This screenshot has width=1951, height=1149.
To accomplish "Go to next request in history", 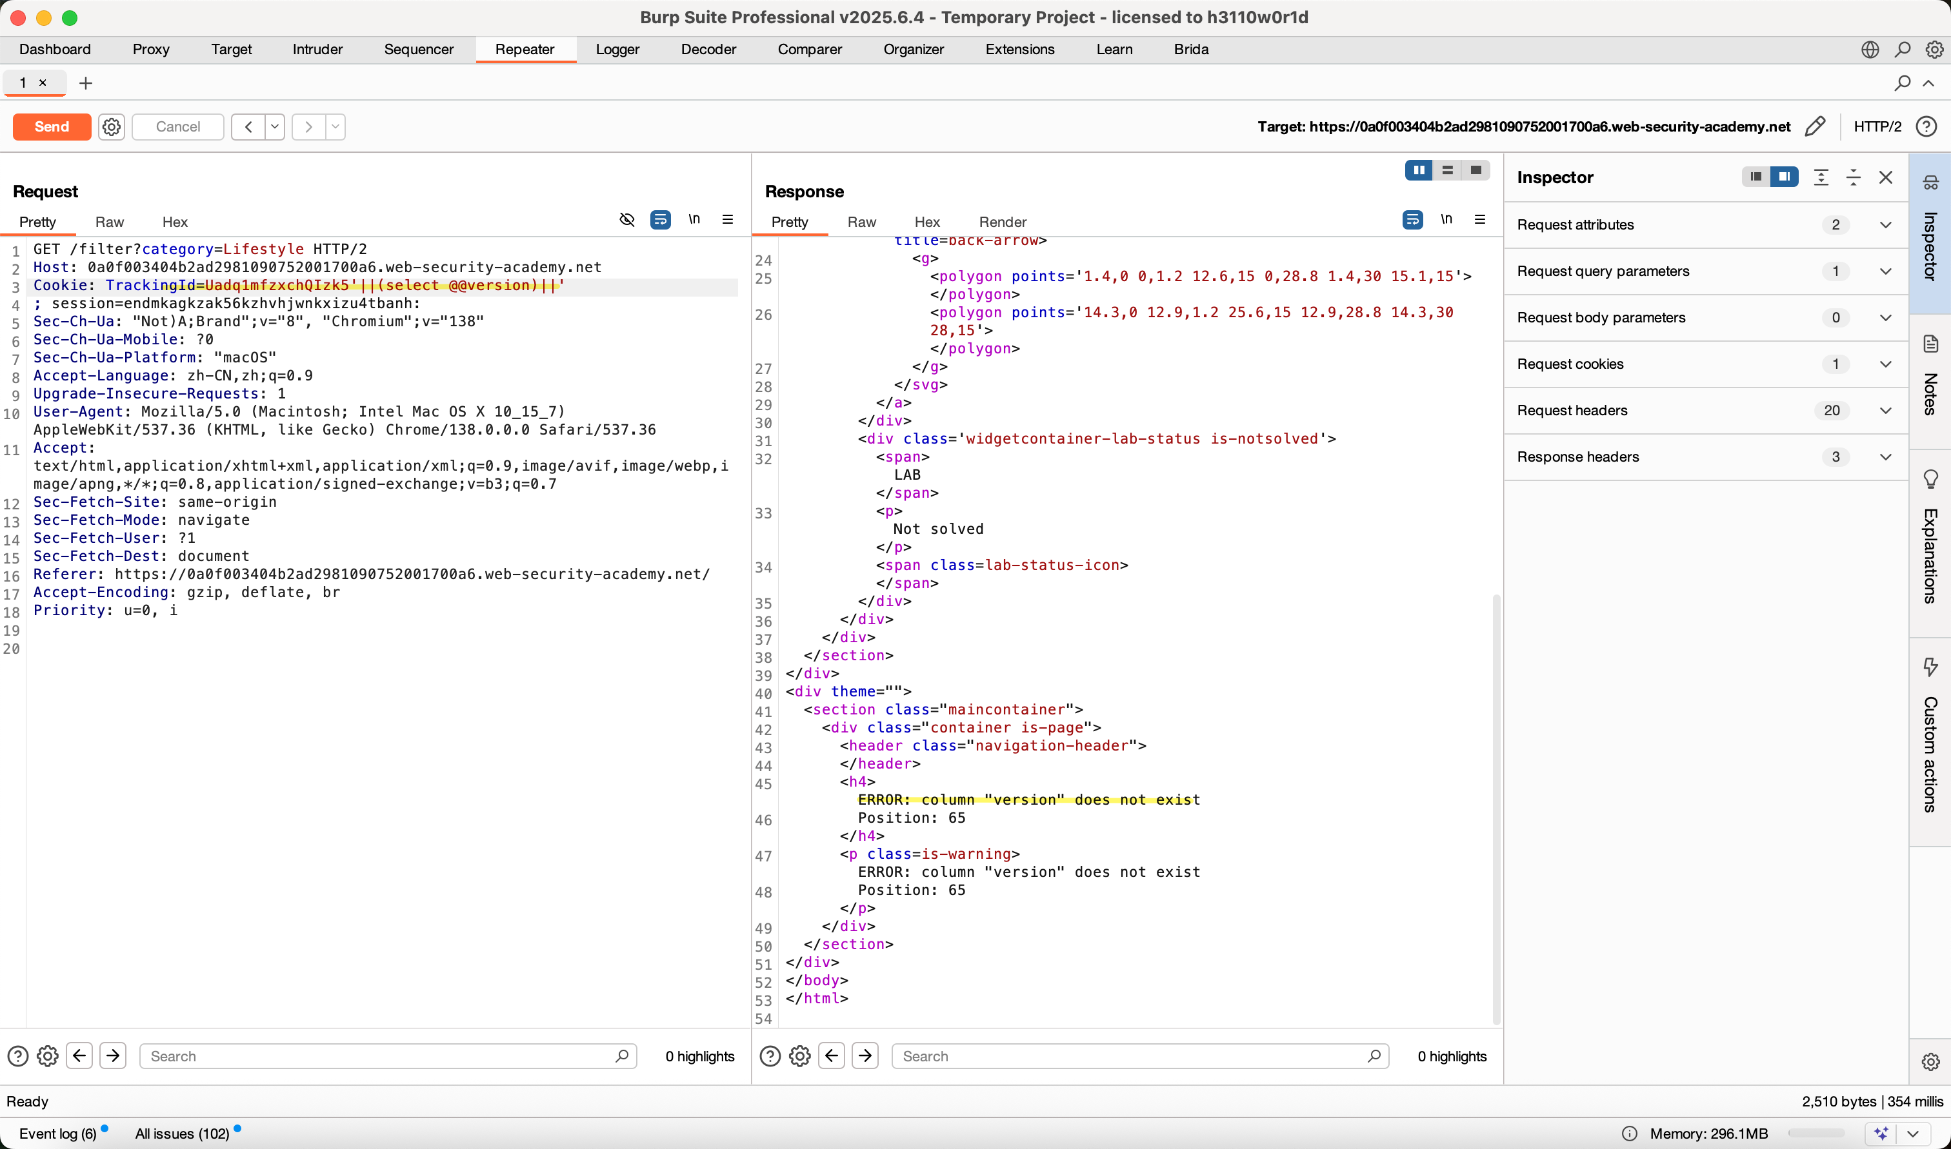I will [308, 126].
